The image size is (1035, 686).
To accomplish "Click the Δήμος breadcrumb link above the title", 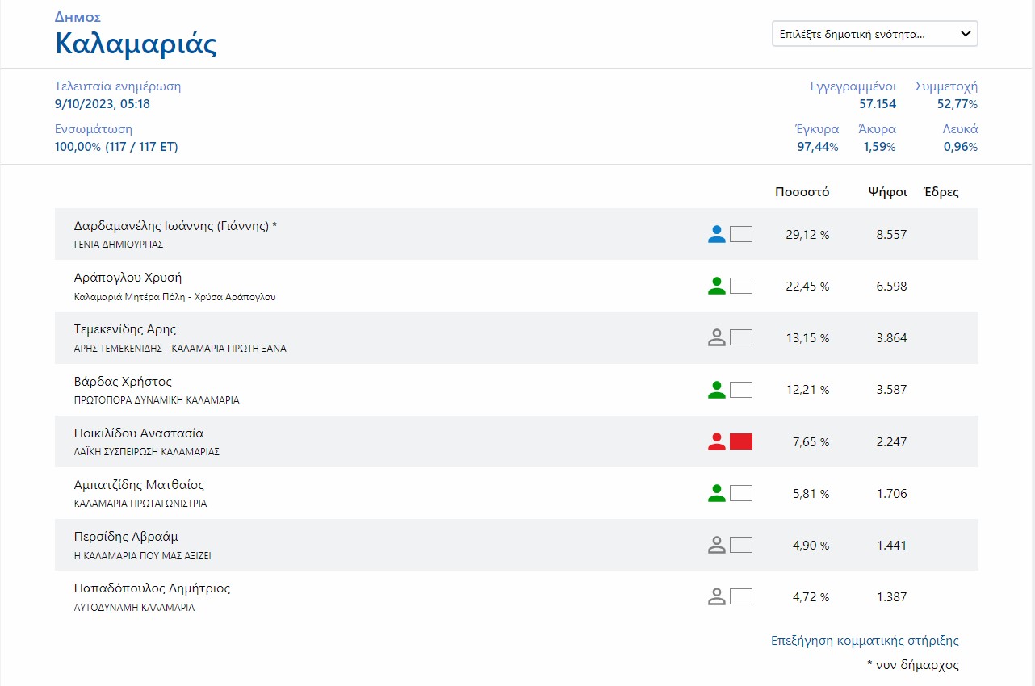I will pyautogui.click(x=78, y=17).
